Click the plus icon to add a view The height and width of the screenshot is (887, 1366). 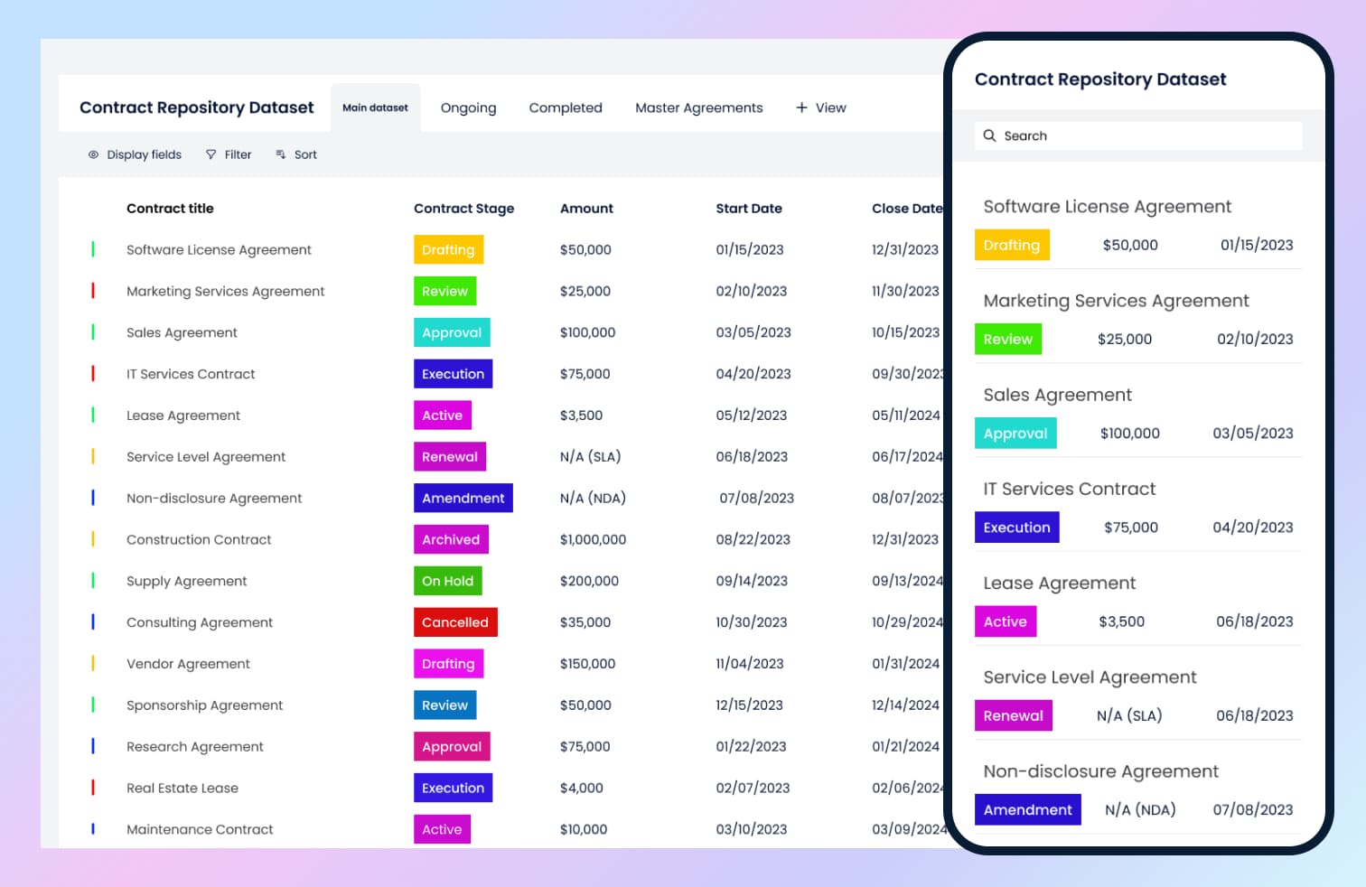coord(801,107)
